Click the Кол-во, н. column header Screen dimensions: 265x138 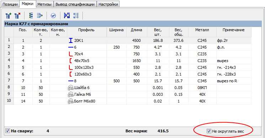[58, 32]
